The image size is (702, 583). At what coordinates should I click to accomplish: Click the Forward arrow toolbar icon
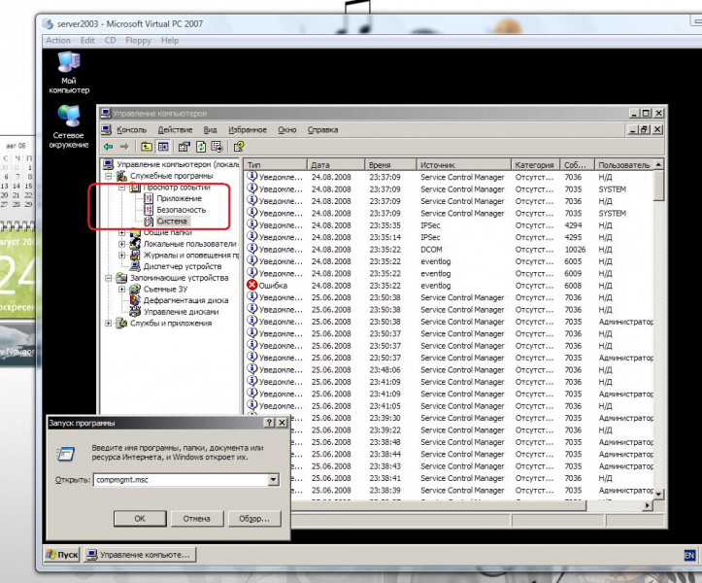coord(124,147)
